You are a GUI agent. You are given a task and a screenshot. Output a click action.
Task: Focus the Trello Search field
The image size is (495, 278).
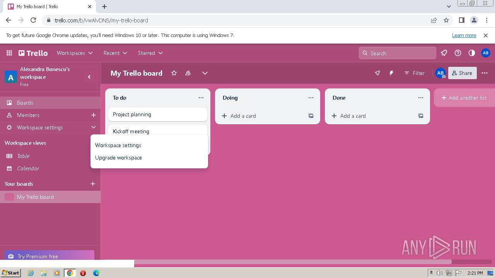click(x=398, y=53)
